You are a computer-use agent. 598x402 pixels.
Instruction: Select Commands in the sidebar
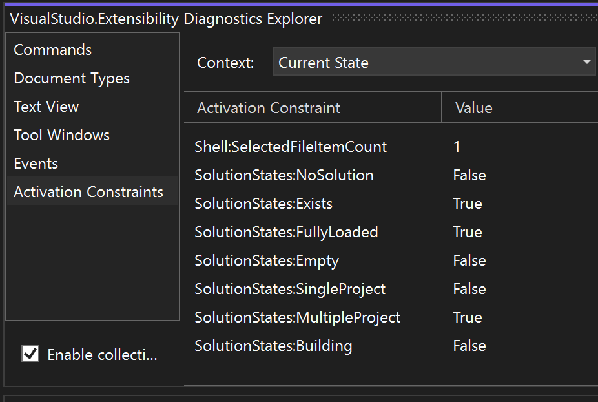tap(52, 50)
